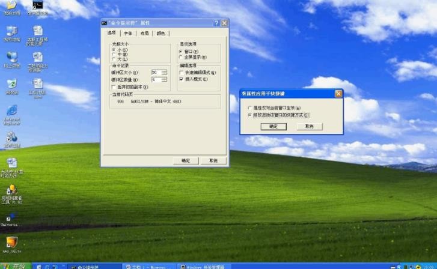The width and height of the screenshot is (437, 269).
Task: Click OK (确定) in apply-to-shortcut dialog
Action: 274,127
